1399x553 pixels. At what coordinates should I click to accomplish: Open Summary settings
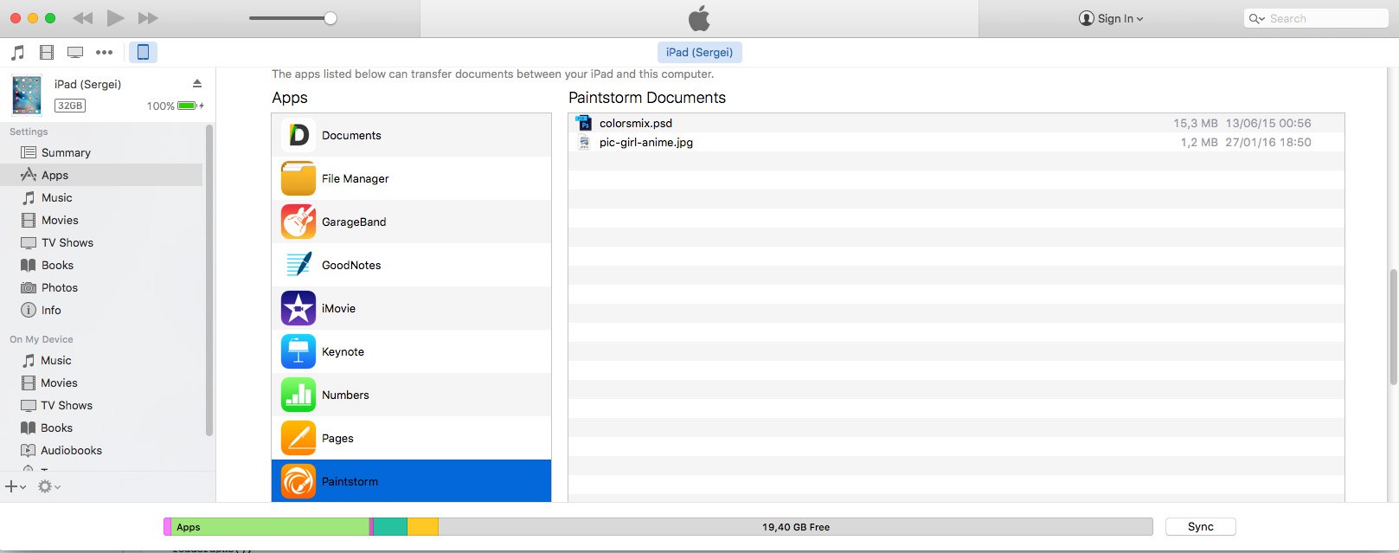tap(101, 152)
